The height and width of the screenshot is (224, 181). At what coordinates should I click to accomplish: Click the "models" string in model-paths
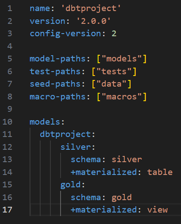122,59
